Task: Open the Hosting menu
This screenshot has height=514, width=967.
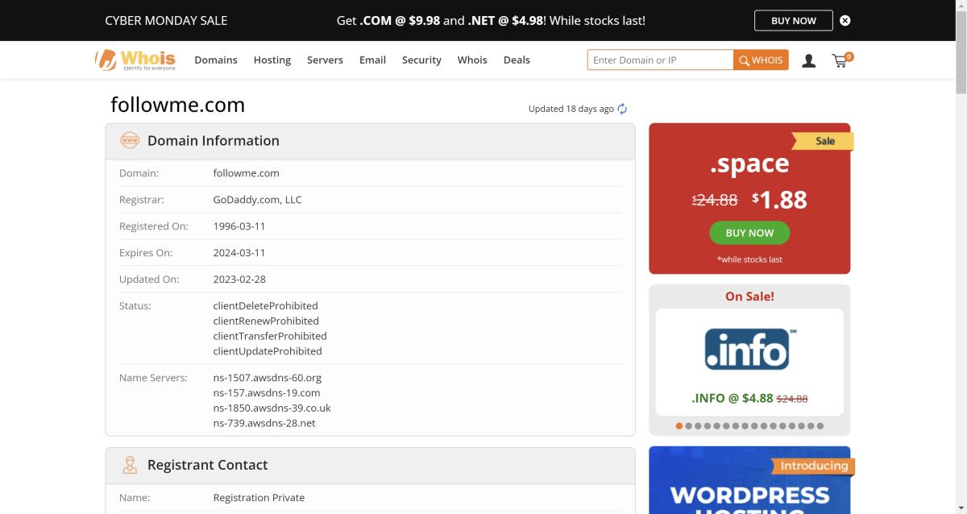Action: pos(272,60)
